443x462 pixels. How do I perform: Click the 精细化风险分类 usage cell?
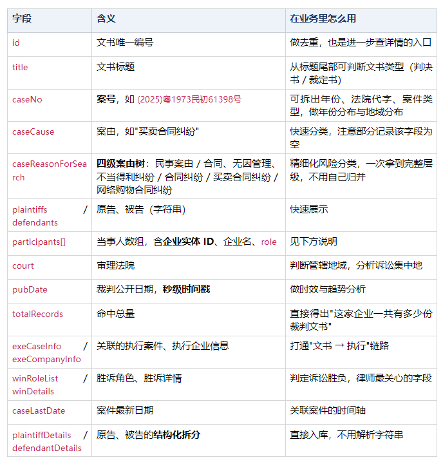point(361,176)
